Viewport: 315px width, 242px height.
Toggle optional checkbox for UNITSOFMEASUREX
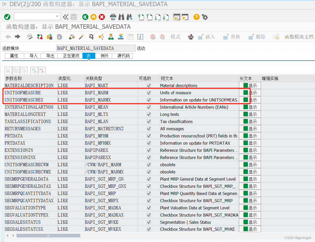point(149,100)
